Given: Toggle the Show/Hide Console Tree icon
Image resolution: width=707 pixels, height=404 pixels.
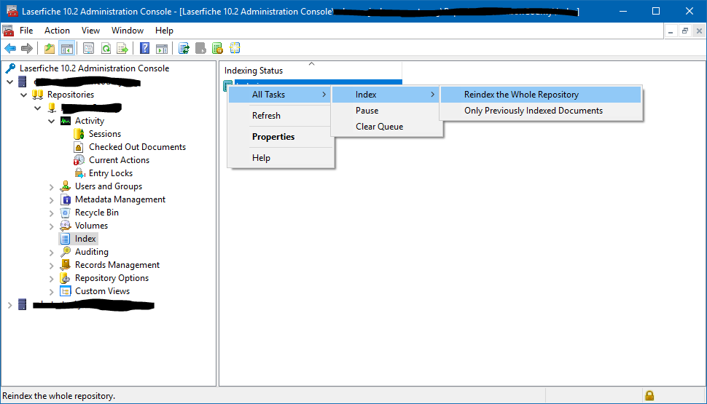Looking at the screenshot, I should point(67,48).
